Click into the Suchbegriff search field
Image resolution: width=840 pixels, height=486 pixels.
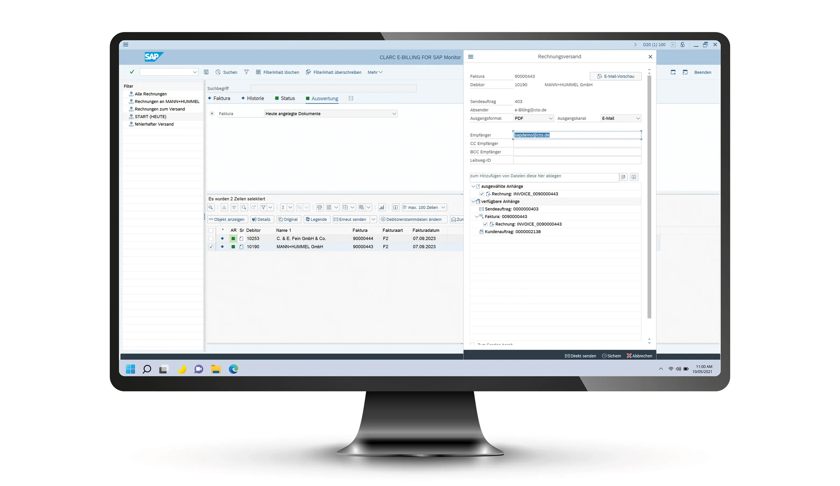click(x=333, y=88)
